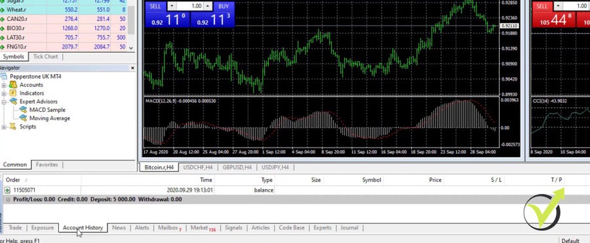Click the Default profile in the status bar
The height and width of the screenshot is (243, 590).
coord(570,240)
